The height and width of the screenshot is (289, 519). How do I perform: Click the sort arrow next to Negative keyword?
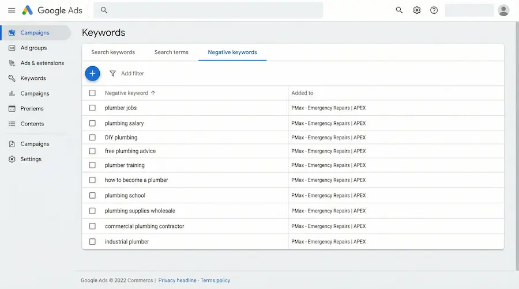(153, 93)
